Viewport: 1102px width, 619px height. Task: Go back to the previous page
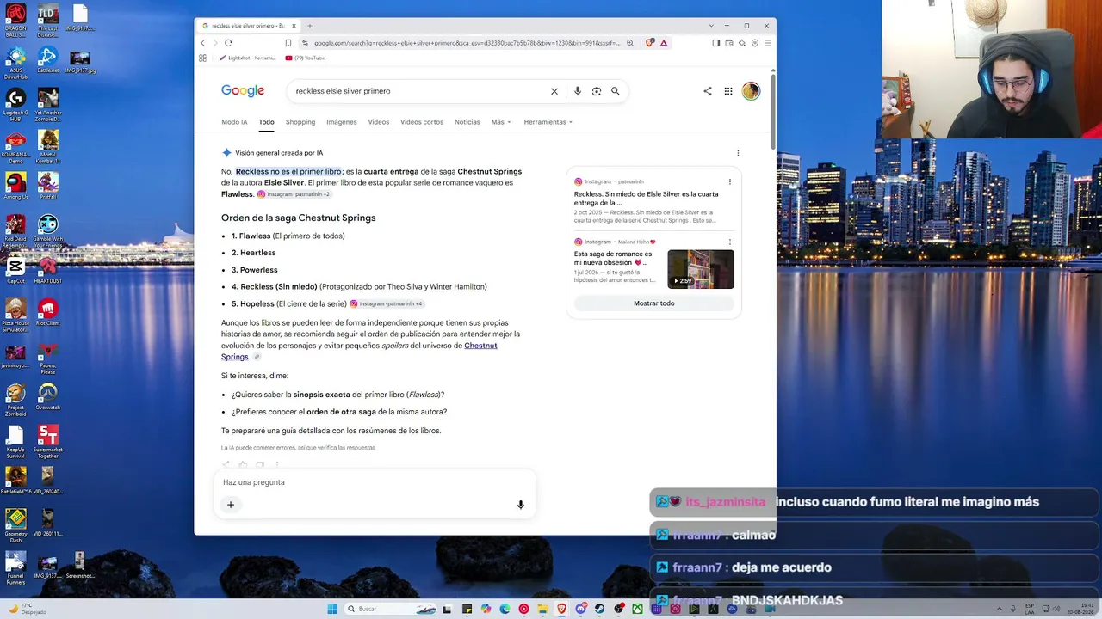[x=203, y=43]
